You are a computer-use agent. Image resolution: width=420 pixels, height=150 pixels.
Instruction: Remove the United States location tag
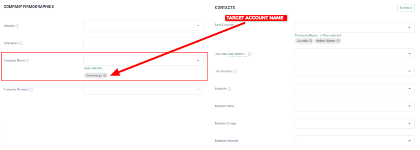tap(338, 41)
